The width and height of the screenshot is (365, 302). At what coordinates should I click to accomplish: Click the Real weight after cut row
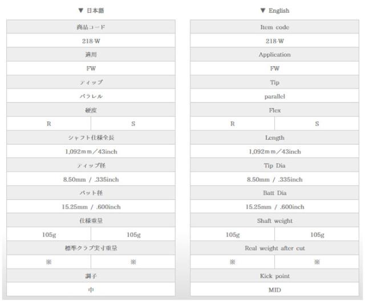coord(274,248)
